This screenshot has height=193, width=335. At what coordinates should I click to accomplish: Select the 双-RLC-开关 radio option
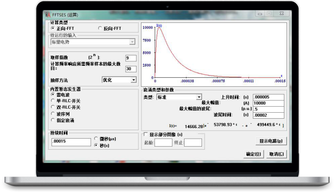pos(53,107)
